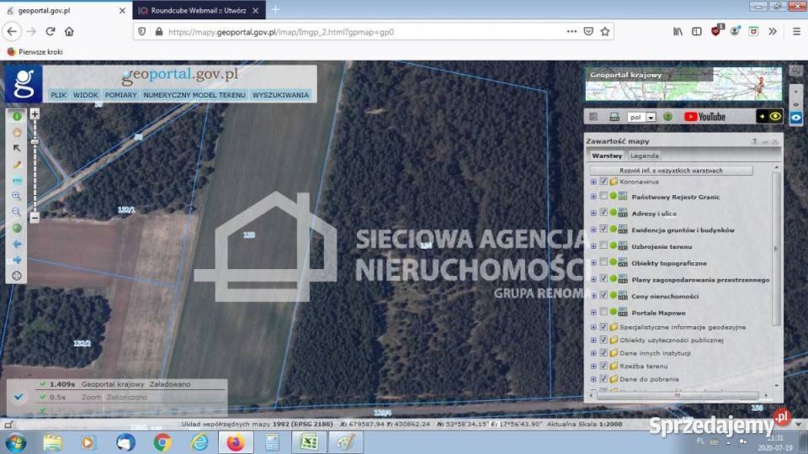Select the pan hand tool
The width and height of the screenshot is (808, 454).
(17, 132)
